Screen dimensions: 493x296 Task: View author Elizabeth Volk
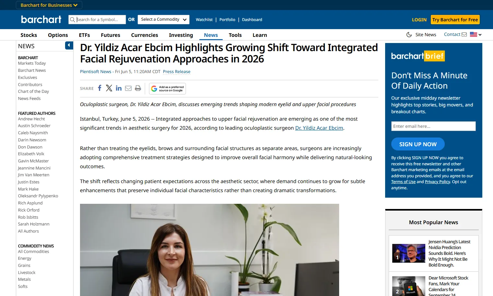coord(31,154)
